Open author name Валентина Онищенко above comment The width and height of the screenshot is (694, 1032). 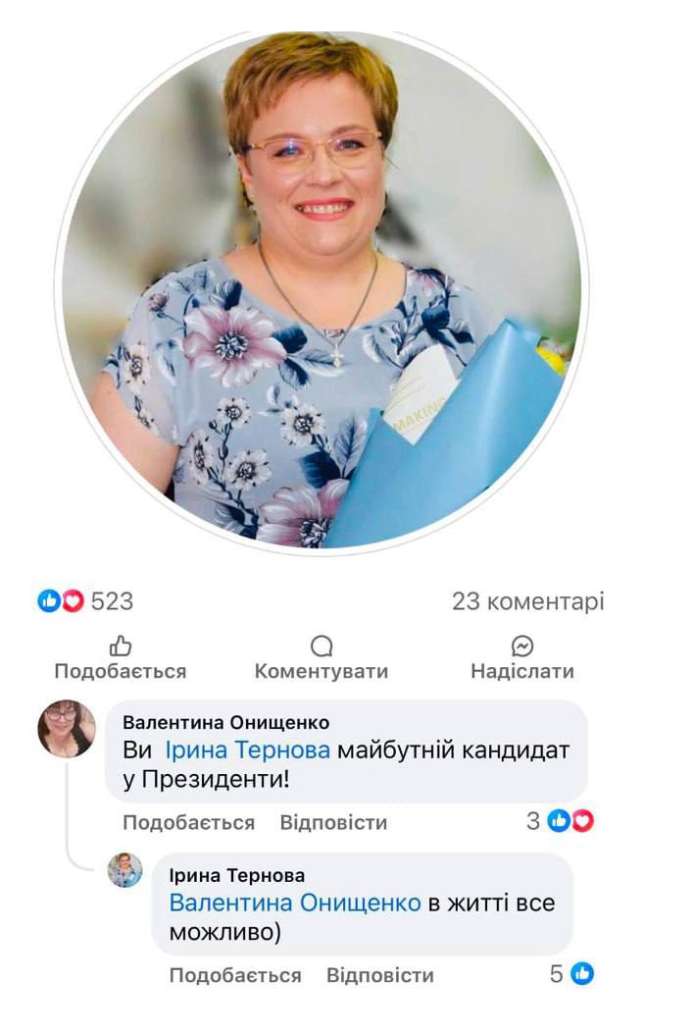point(226,722)
